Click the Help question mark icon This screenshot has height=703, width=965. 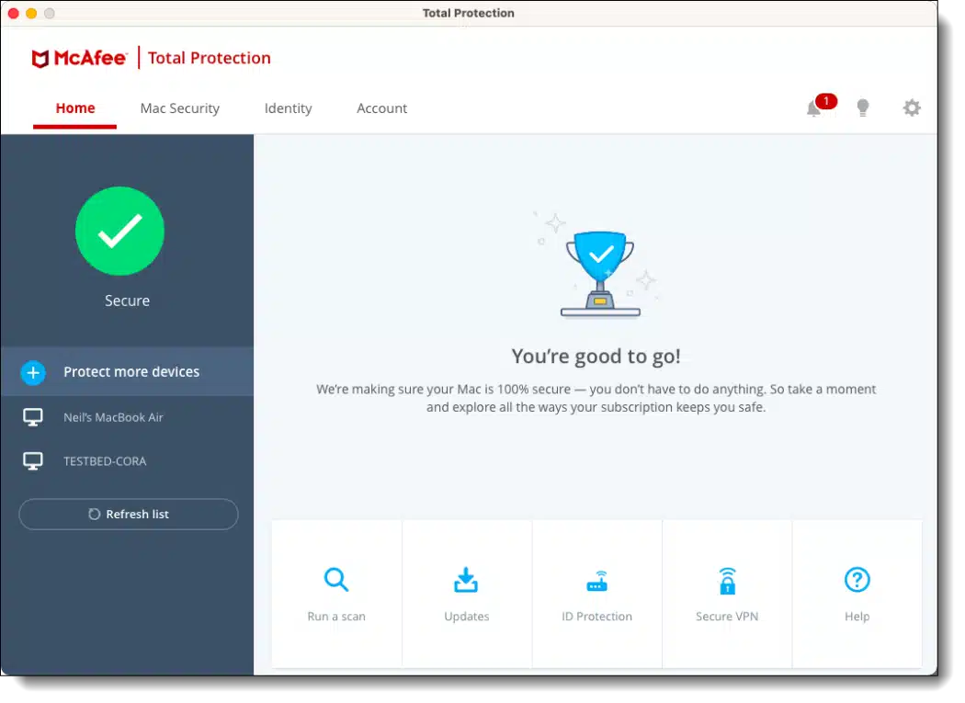[x=857, y=580]
